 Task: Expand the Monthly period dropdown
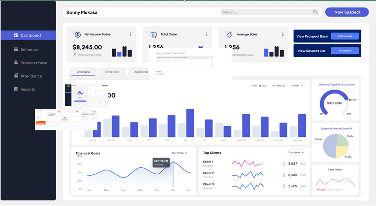297,86
